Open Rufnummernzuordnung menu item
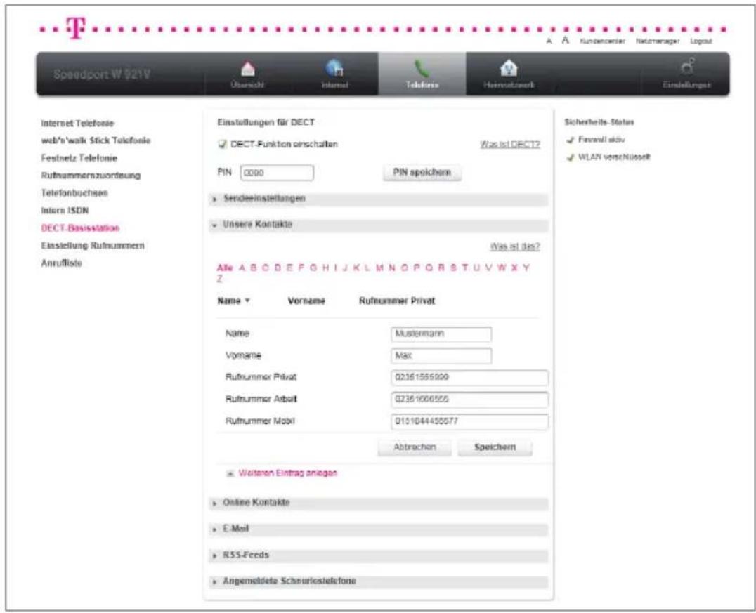 click(91, 176)
